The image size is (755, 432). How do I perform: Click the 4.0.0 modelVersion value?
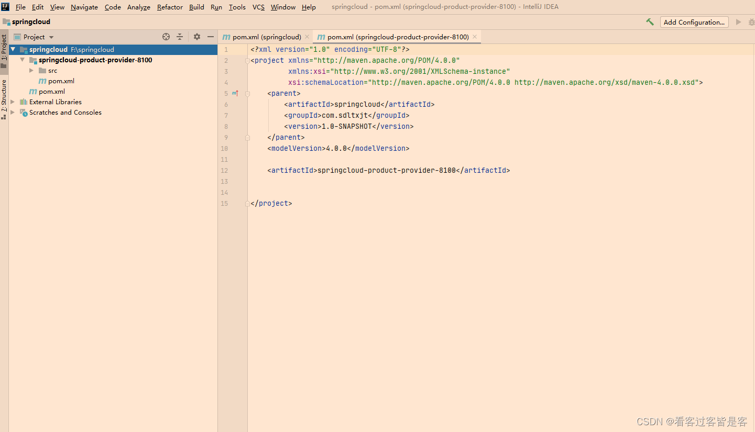(336, 148)
